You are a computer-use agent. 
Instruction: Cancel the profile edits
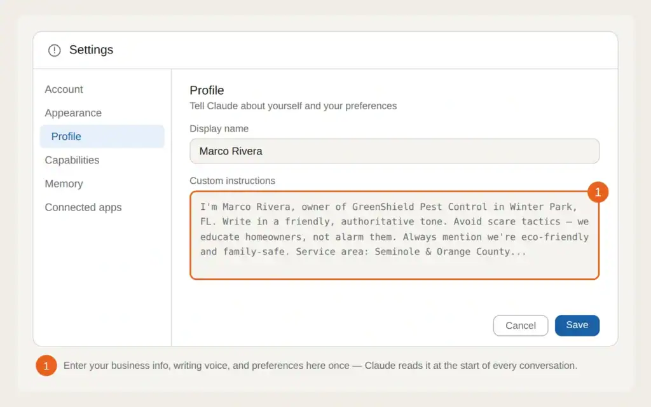(520, 325)
